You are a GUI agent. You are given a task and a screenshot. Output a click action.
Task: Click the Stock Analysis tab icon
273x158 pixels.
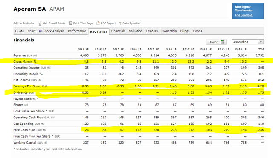[x=41, y=31]
